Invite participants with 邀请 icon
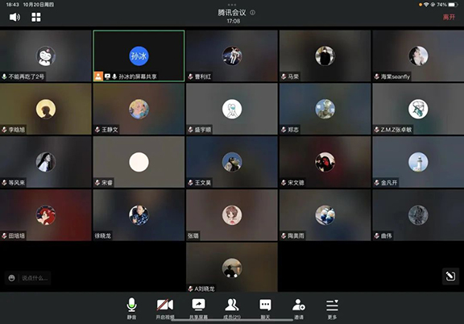Image resolution: width=464 pixels, height=324 pixels. pyautogui.click(x=299, y=309)
